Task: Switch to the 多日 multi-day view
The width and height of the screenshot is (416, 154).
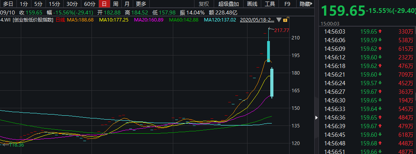Action: point(8,4)
